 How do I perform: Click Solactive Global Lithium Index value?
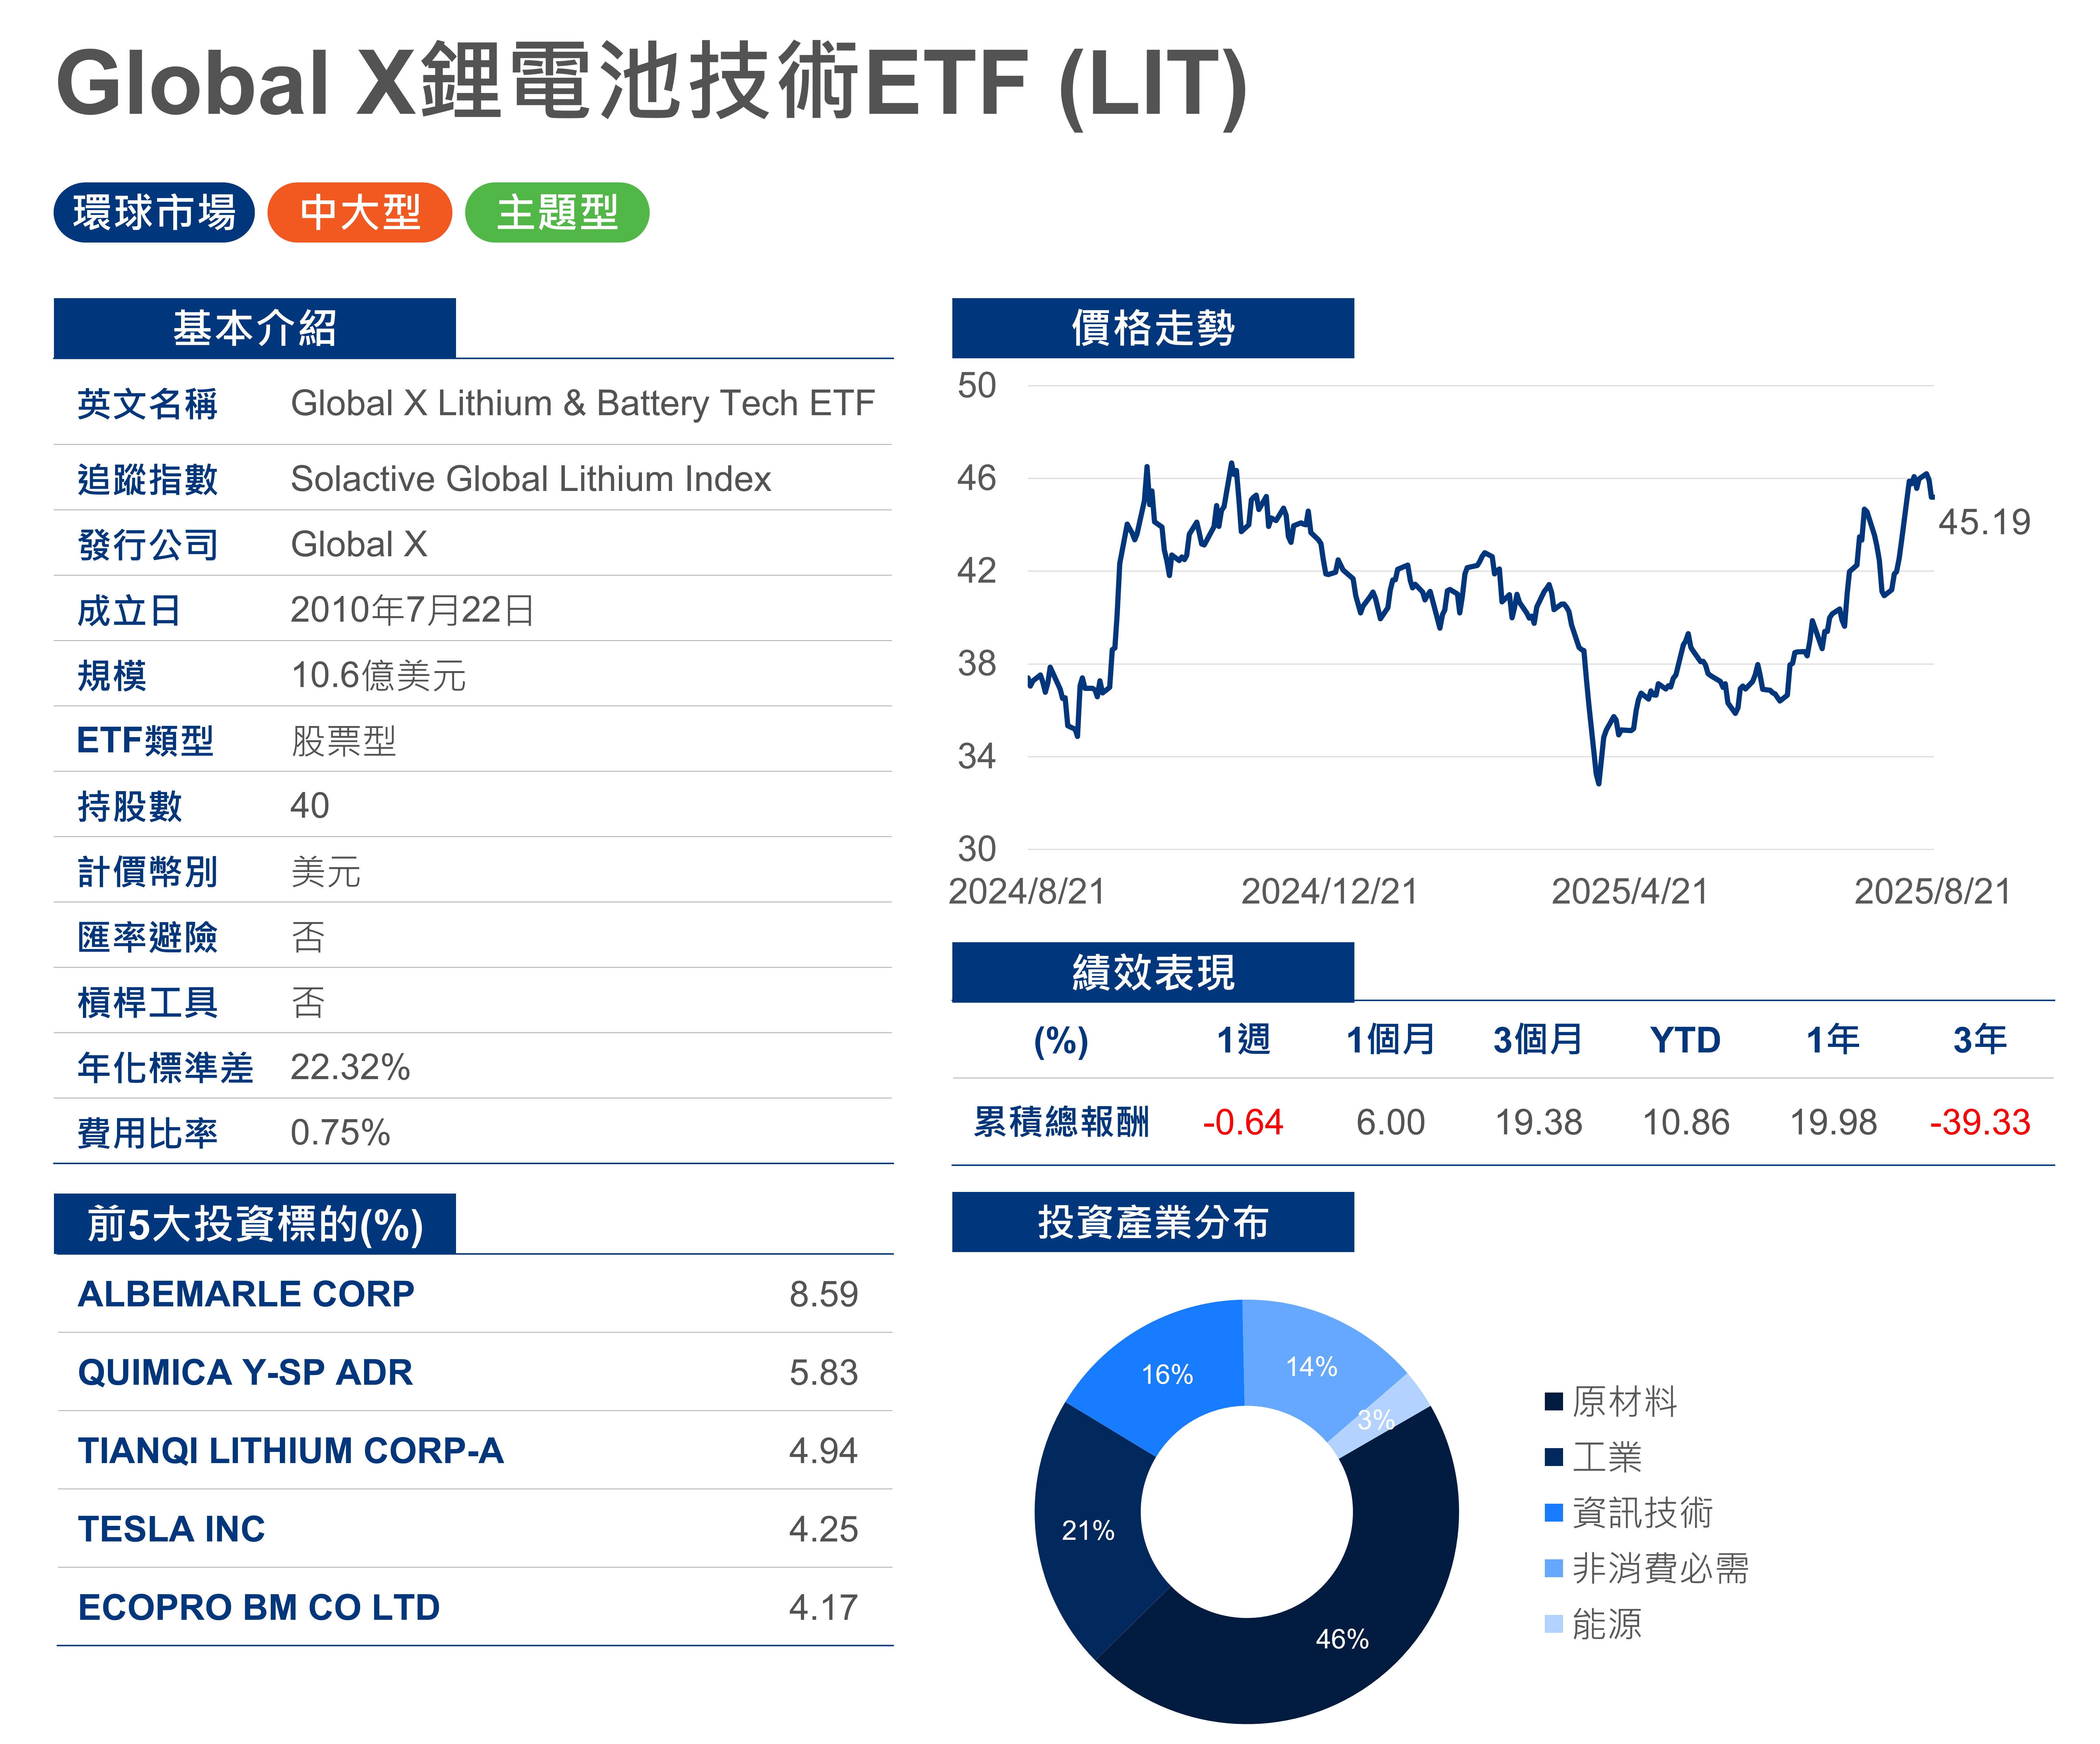point(531,479)
